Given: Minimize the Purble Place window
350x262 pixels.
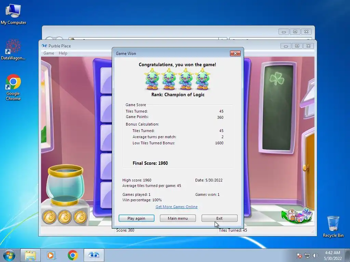Looking at the screenshot, I should click(x=286, y=46).
